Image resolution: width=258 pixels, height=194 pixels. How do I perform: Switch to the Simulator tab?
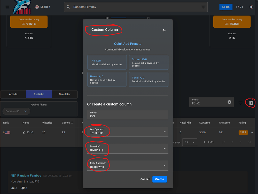65,94
